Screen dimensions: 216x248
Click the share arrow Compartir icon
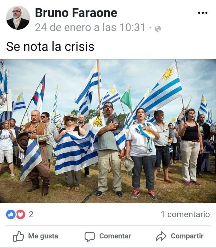161,236
